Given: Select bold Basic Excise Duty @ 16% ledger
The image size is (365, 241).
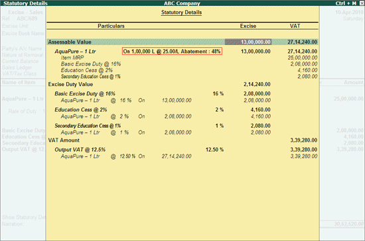Looking at the screenshot, I should point(85,93).
